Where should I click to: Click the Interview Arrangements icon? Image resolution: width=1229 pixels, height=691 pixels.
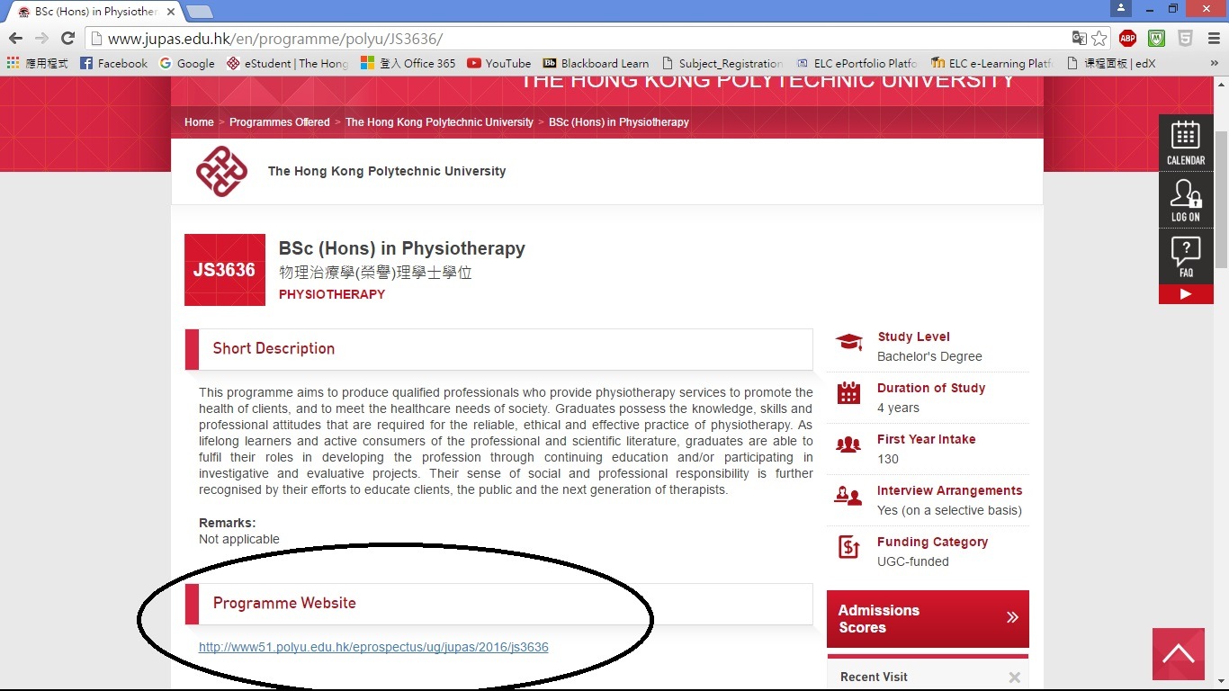(848, 496)
